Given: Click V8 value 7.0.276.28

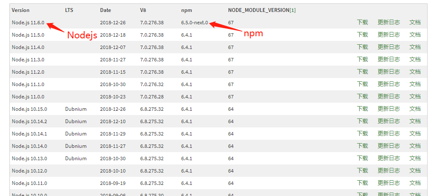Looking at the screenshot, I should (x=152, y=97).
